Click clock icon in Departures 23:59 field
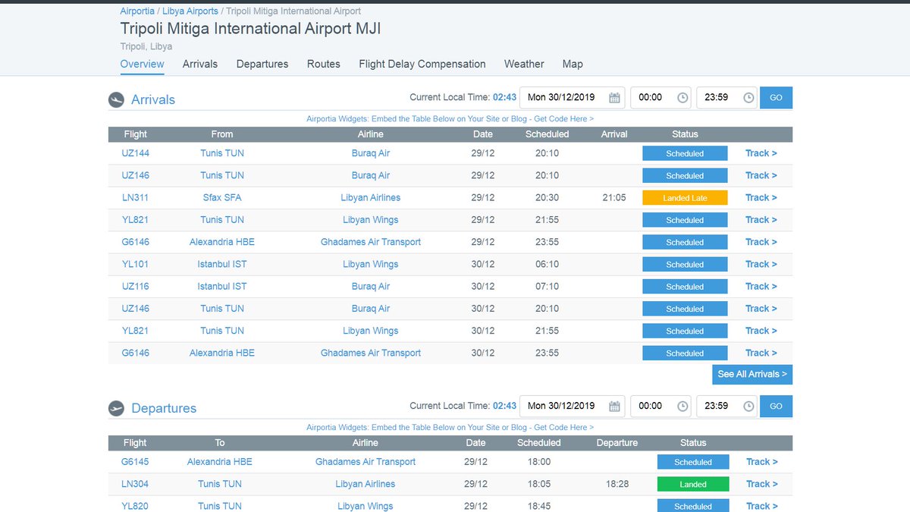The image size is (910, 512). point(748,407)
